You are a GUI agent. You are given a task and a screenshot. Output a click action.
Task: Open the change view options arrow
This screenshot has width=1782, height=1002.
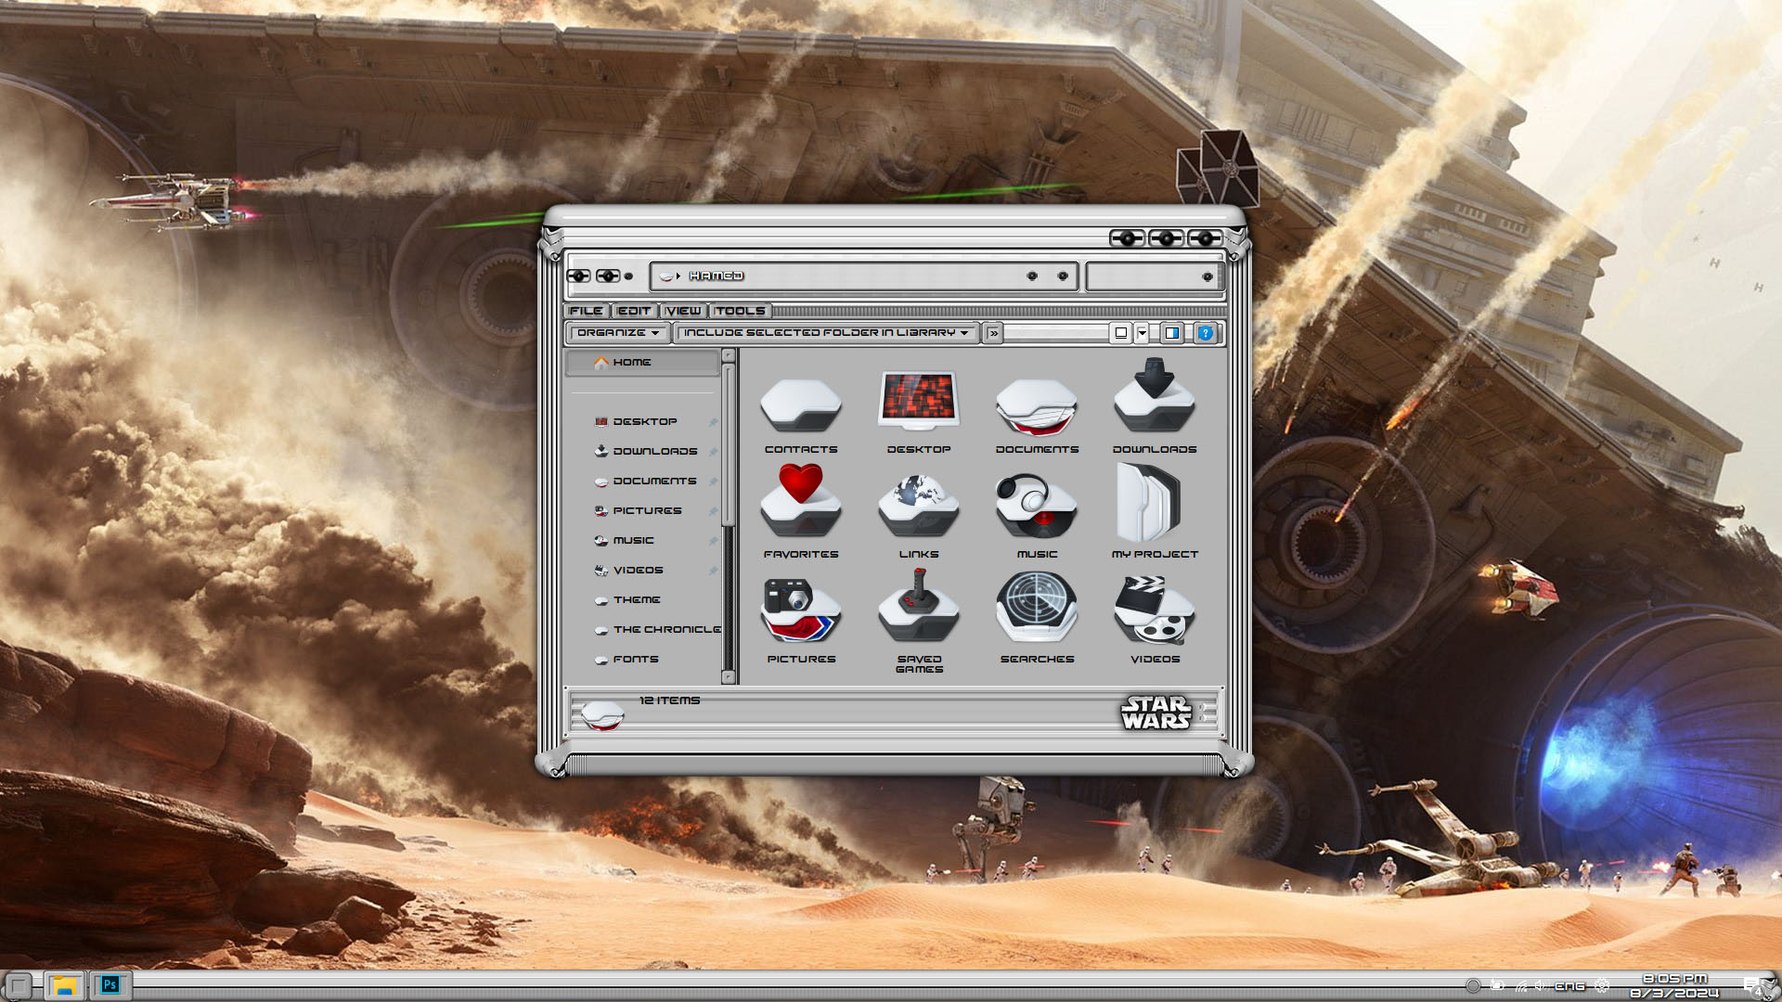(x=1143, y=333)
